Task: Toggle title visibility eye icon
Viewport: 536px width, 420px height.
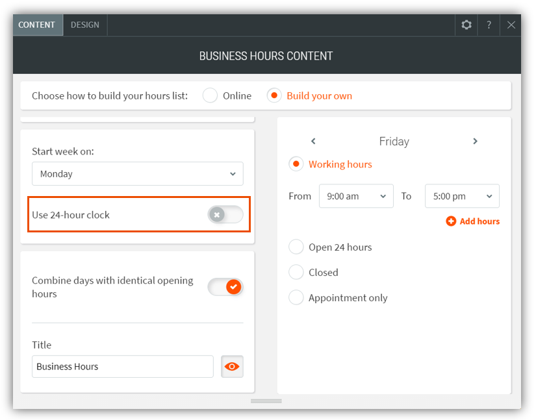Action: pyautogui.click(x=232, y=366)
